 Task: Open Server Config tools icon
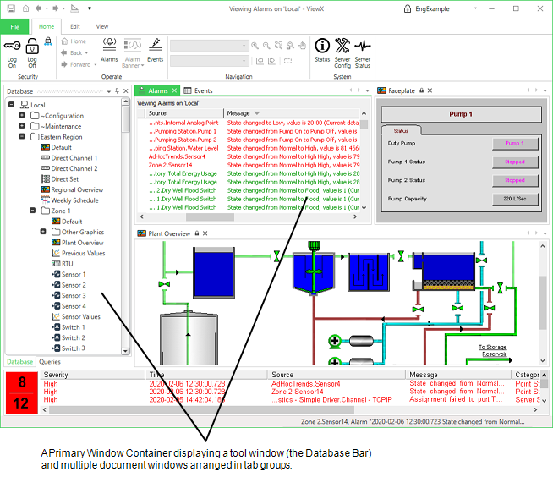(342, 46)
